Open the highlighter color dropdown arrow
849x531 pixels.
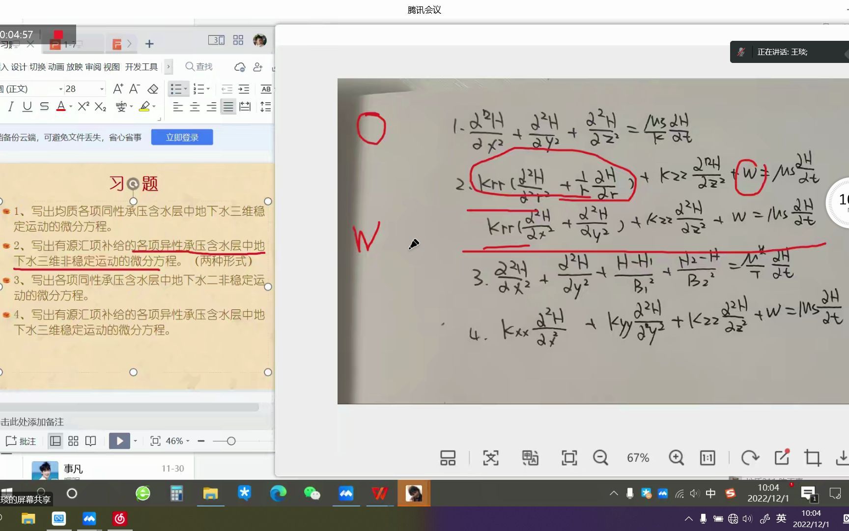154,106
